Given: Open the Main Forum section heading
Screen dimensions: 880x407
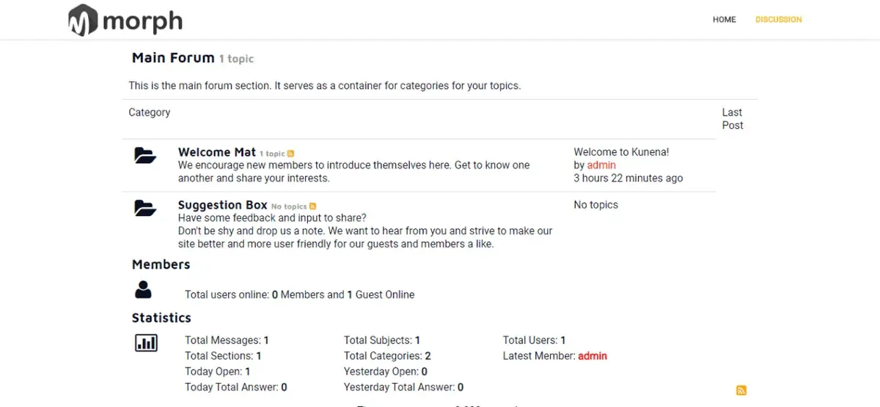Looking at the screenshot, I should pyautogui.click(x=173, y=57).
